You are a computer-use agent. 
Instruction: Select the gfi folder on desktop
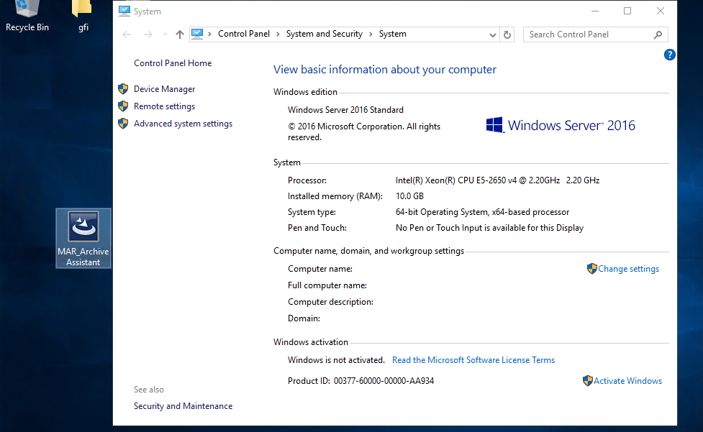83,16
